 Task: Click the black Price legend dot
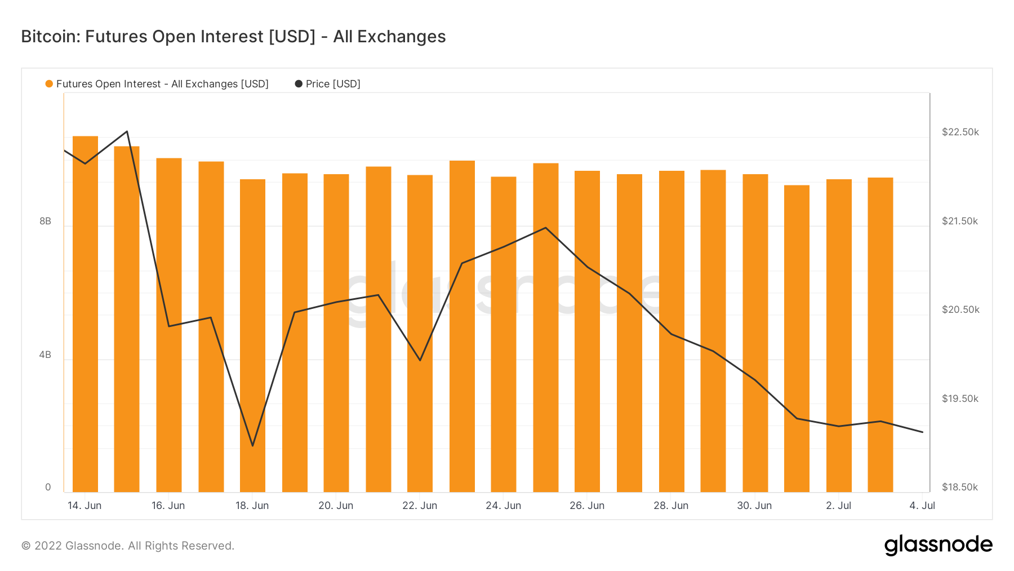click(299, 84)
